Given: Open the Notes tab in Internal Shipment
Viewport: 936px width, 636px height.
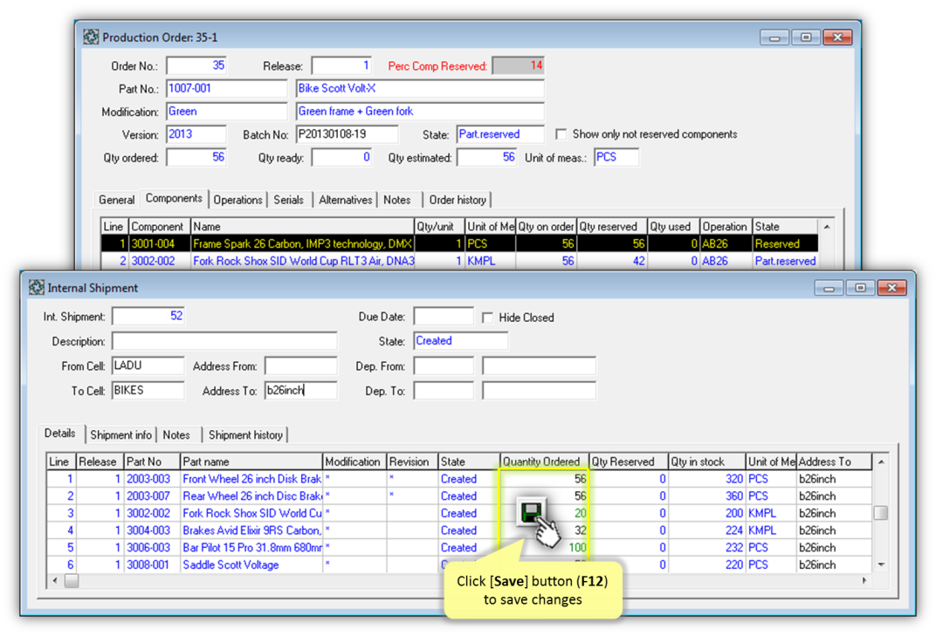Looking at the screenshot, I should tap(176, 435).
